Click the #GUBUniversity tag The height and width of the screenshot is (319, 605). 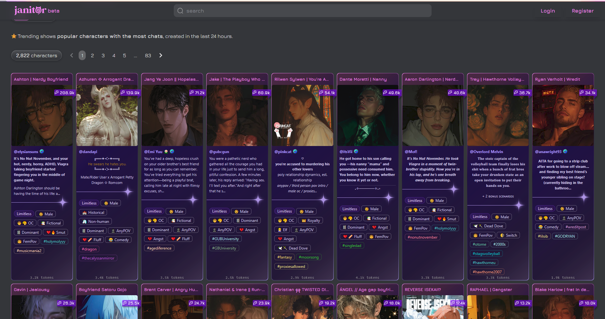225,239
